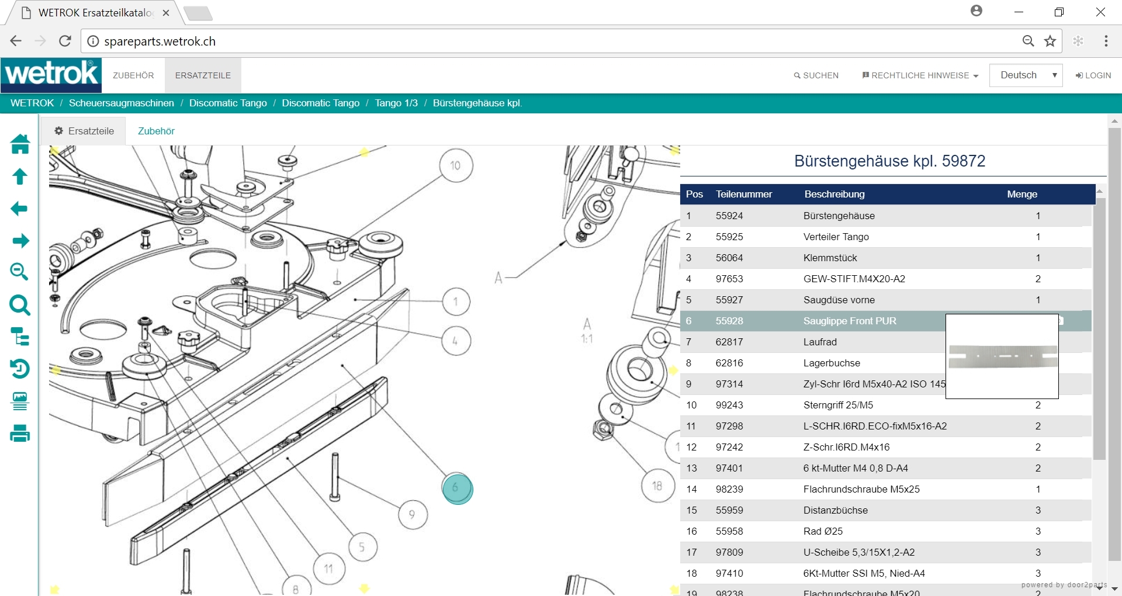
Task: Select callout 9 in the exploded drawing
Action: coord(413,515)
